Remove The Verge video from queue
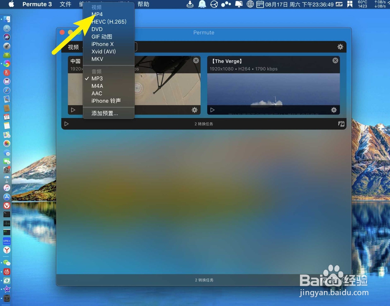 point(335,60)
